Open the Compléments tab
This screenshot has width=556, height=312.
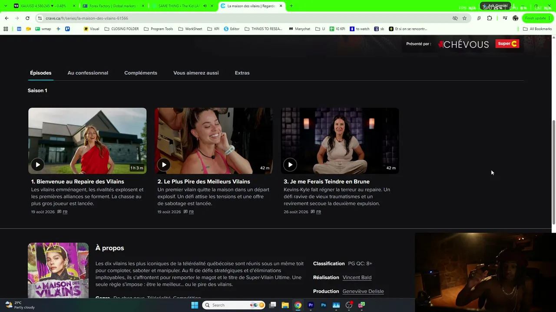tap(141, 73)
